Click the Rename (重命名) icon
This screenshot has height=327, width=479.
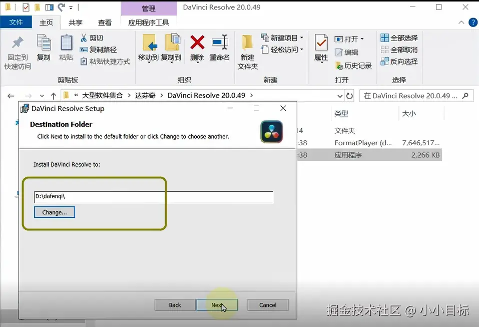click(x=220, y=43)
